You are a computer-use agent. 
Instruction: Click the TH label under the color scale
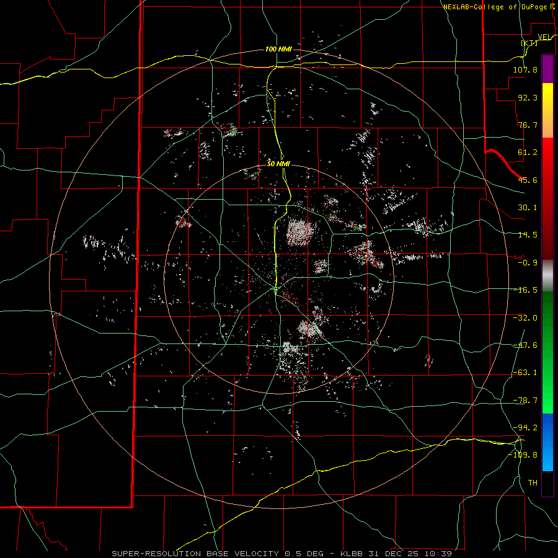pyautogui.click(x=533, y=483)
